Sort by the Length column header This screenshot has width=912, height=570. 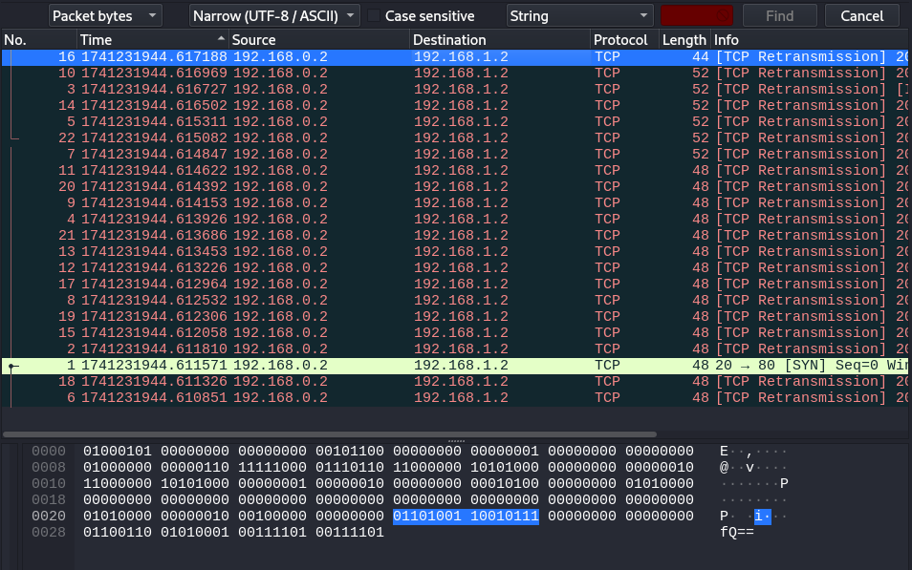coord(684,40)
